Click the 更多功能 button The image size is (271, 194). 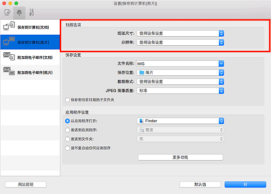tap(181, 157)
